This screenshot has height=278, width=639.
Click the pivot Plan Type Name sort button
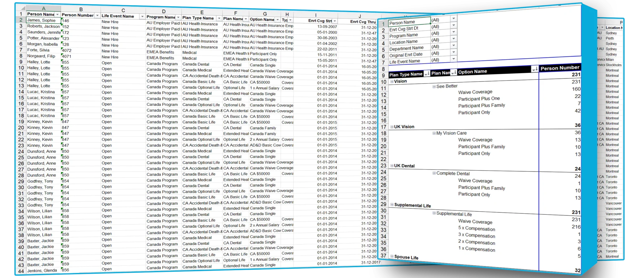click(x=427, y=74)
